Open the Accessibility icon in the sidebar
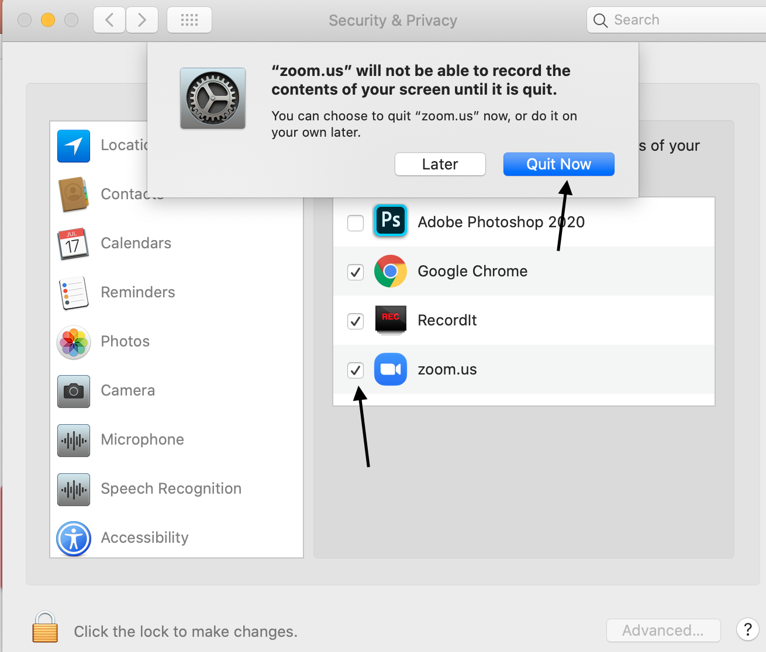The width and height of the screenshot is (766, 652). (x=74, y=538)
